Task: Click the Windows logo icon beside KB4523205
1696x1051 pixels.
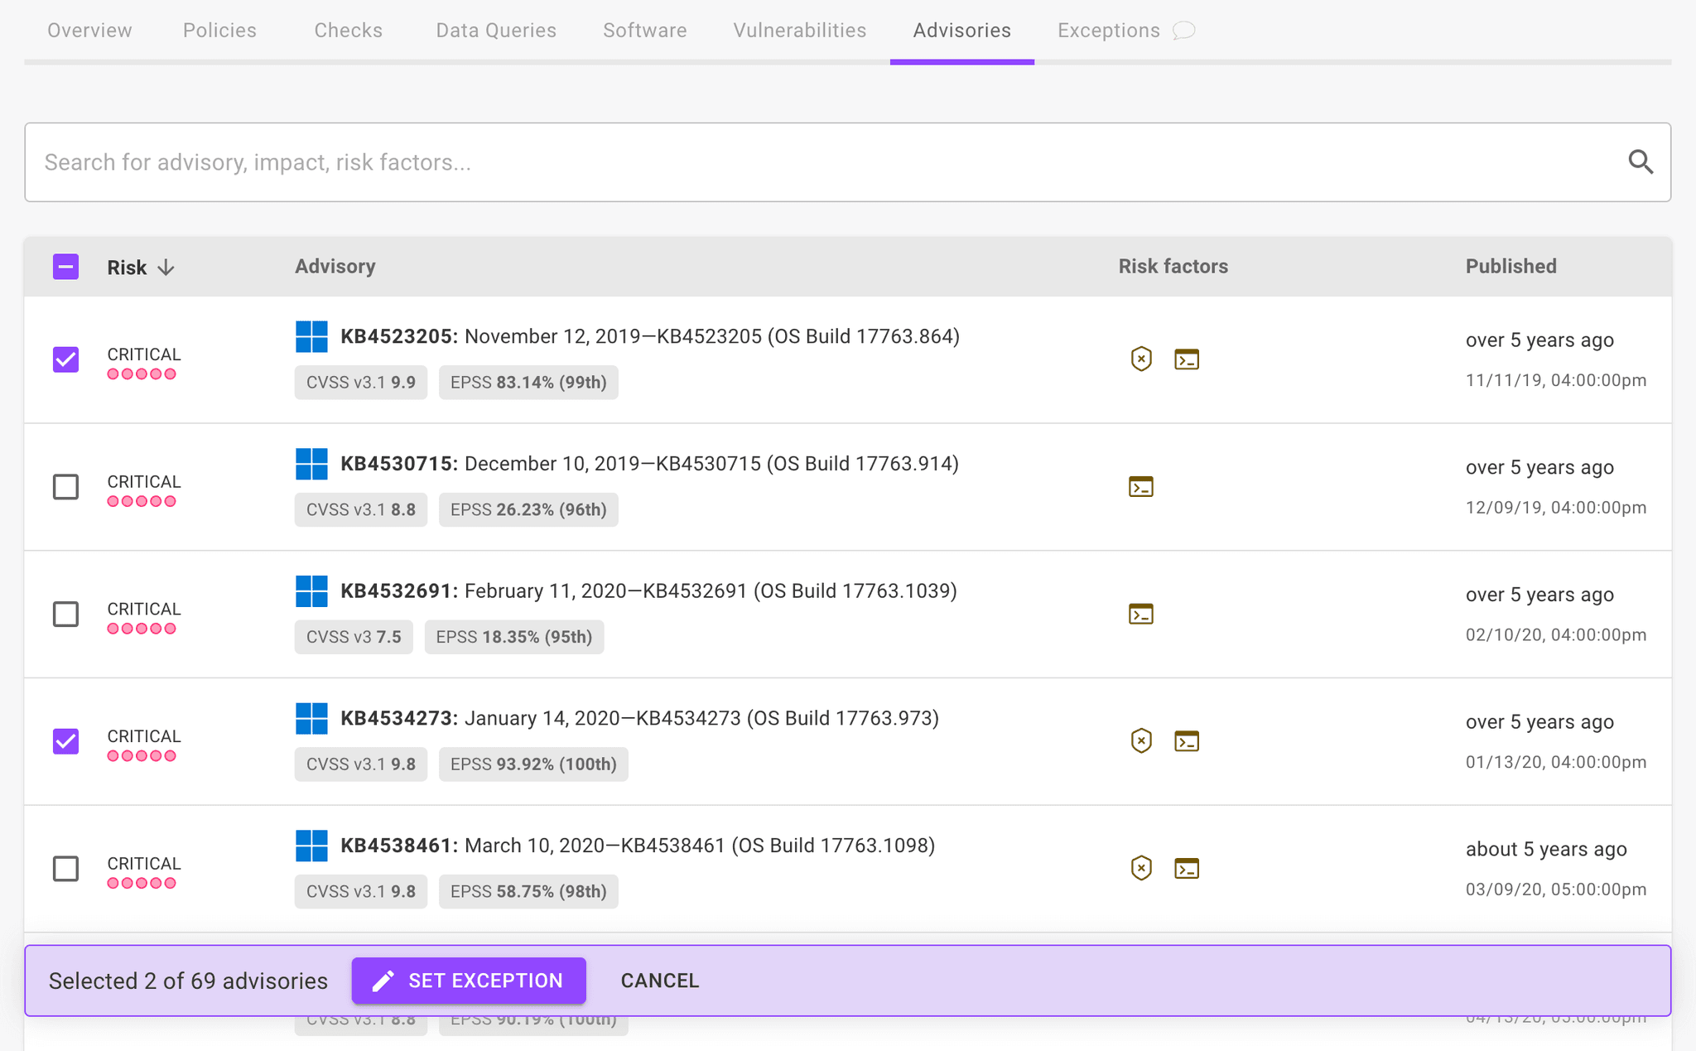Action: point(311,336)
